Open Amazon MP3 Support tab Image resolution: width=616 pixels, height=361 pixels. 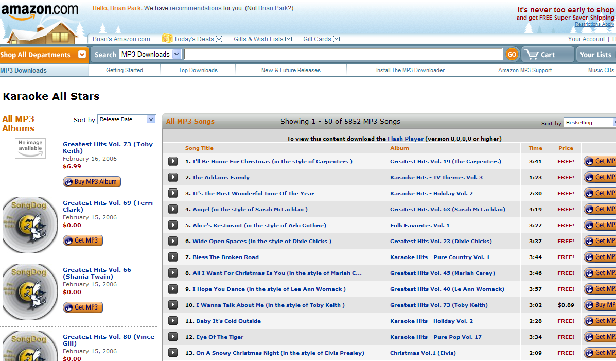point(525,70)
